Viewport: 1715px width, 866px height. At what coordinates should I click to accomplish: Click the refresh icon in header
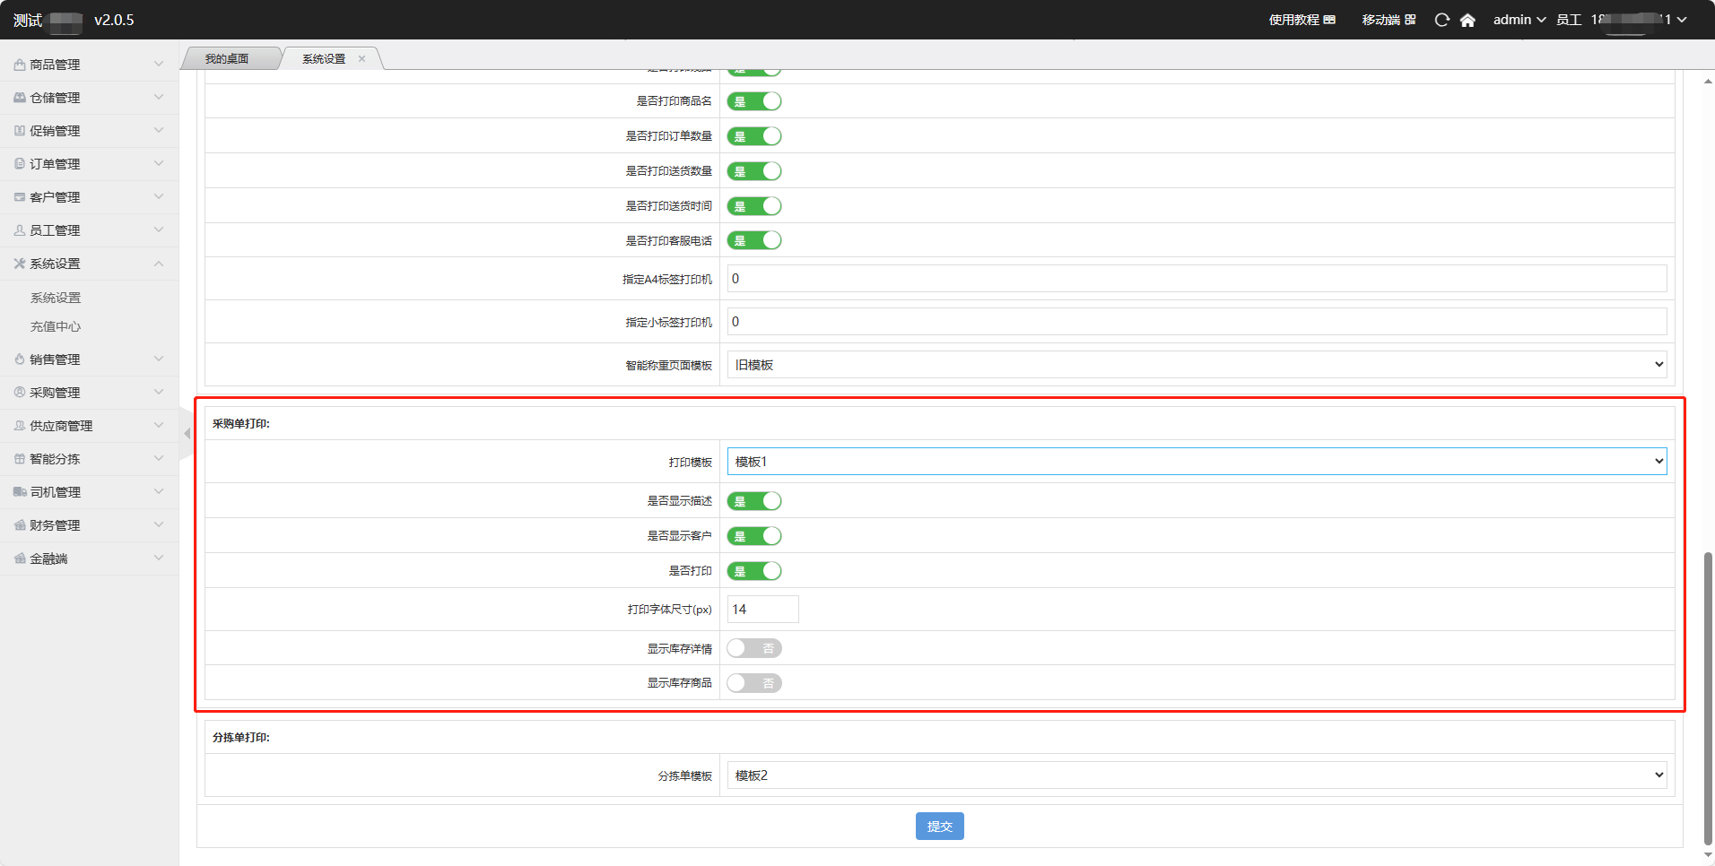point(1441,20)
